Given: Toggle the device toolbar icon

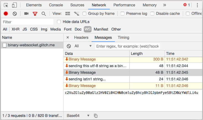Looking at the screenshot, I should click(14, 5).
